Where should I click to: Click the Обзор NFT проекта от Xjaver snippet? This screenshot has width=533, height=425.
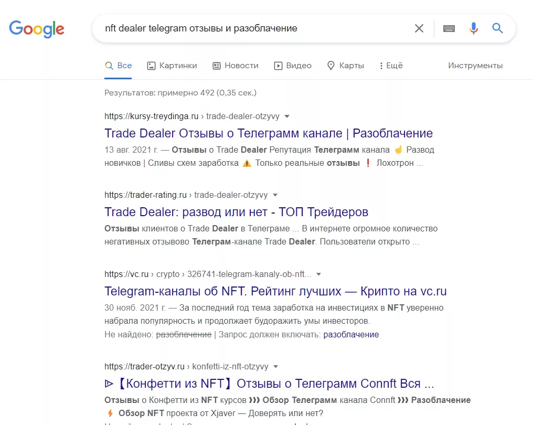point(221,413)
